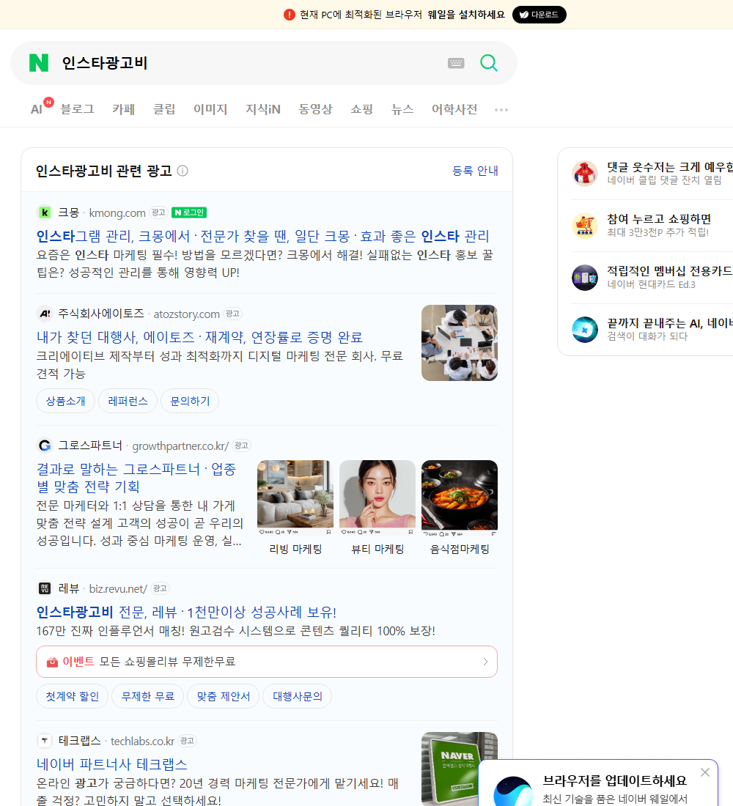Open the 이벤트 banner chevron arrow

point(485,662)
